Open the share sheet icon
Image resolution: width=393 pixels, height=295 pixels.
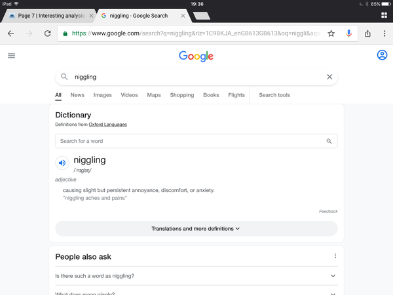[x=367, y=33]
